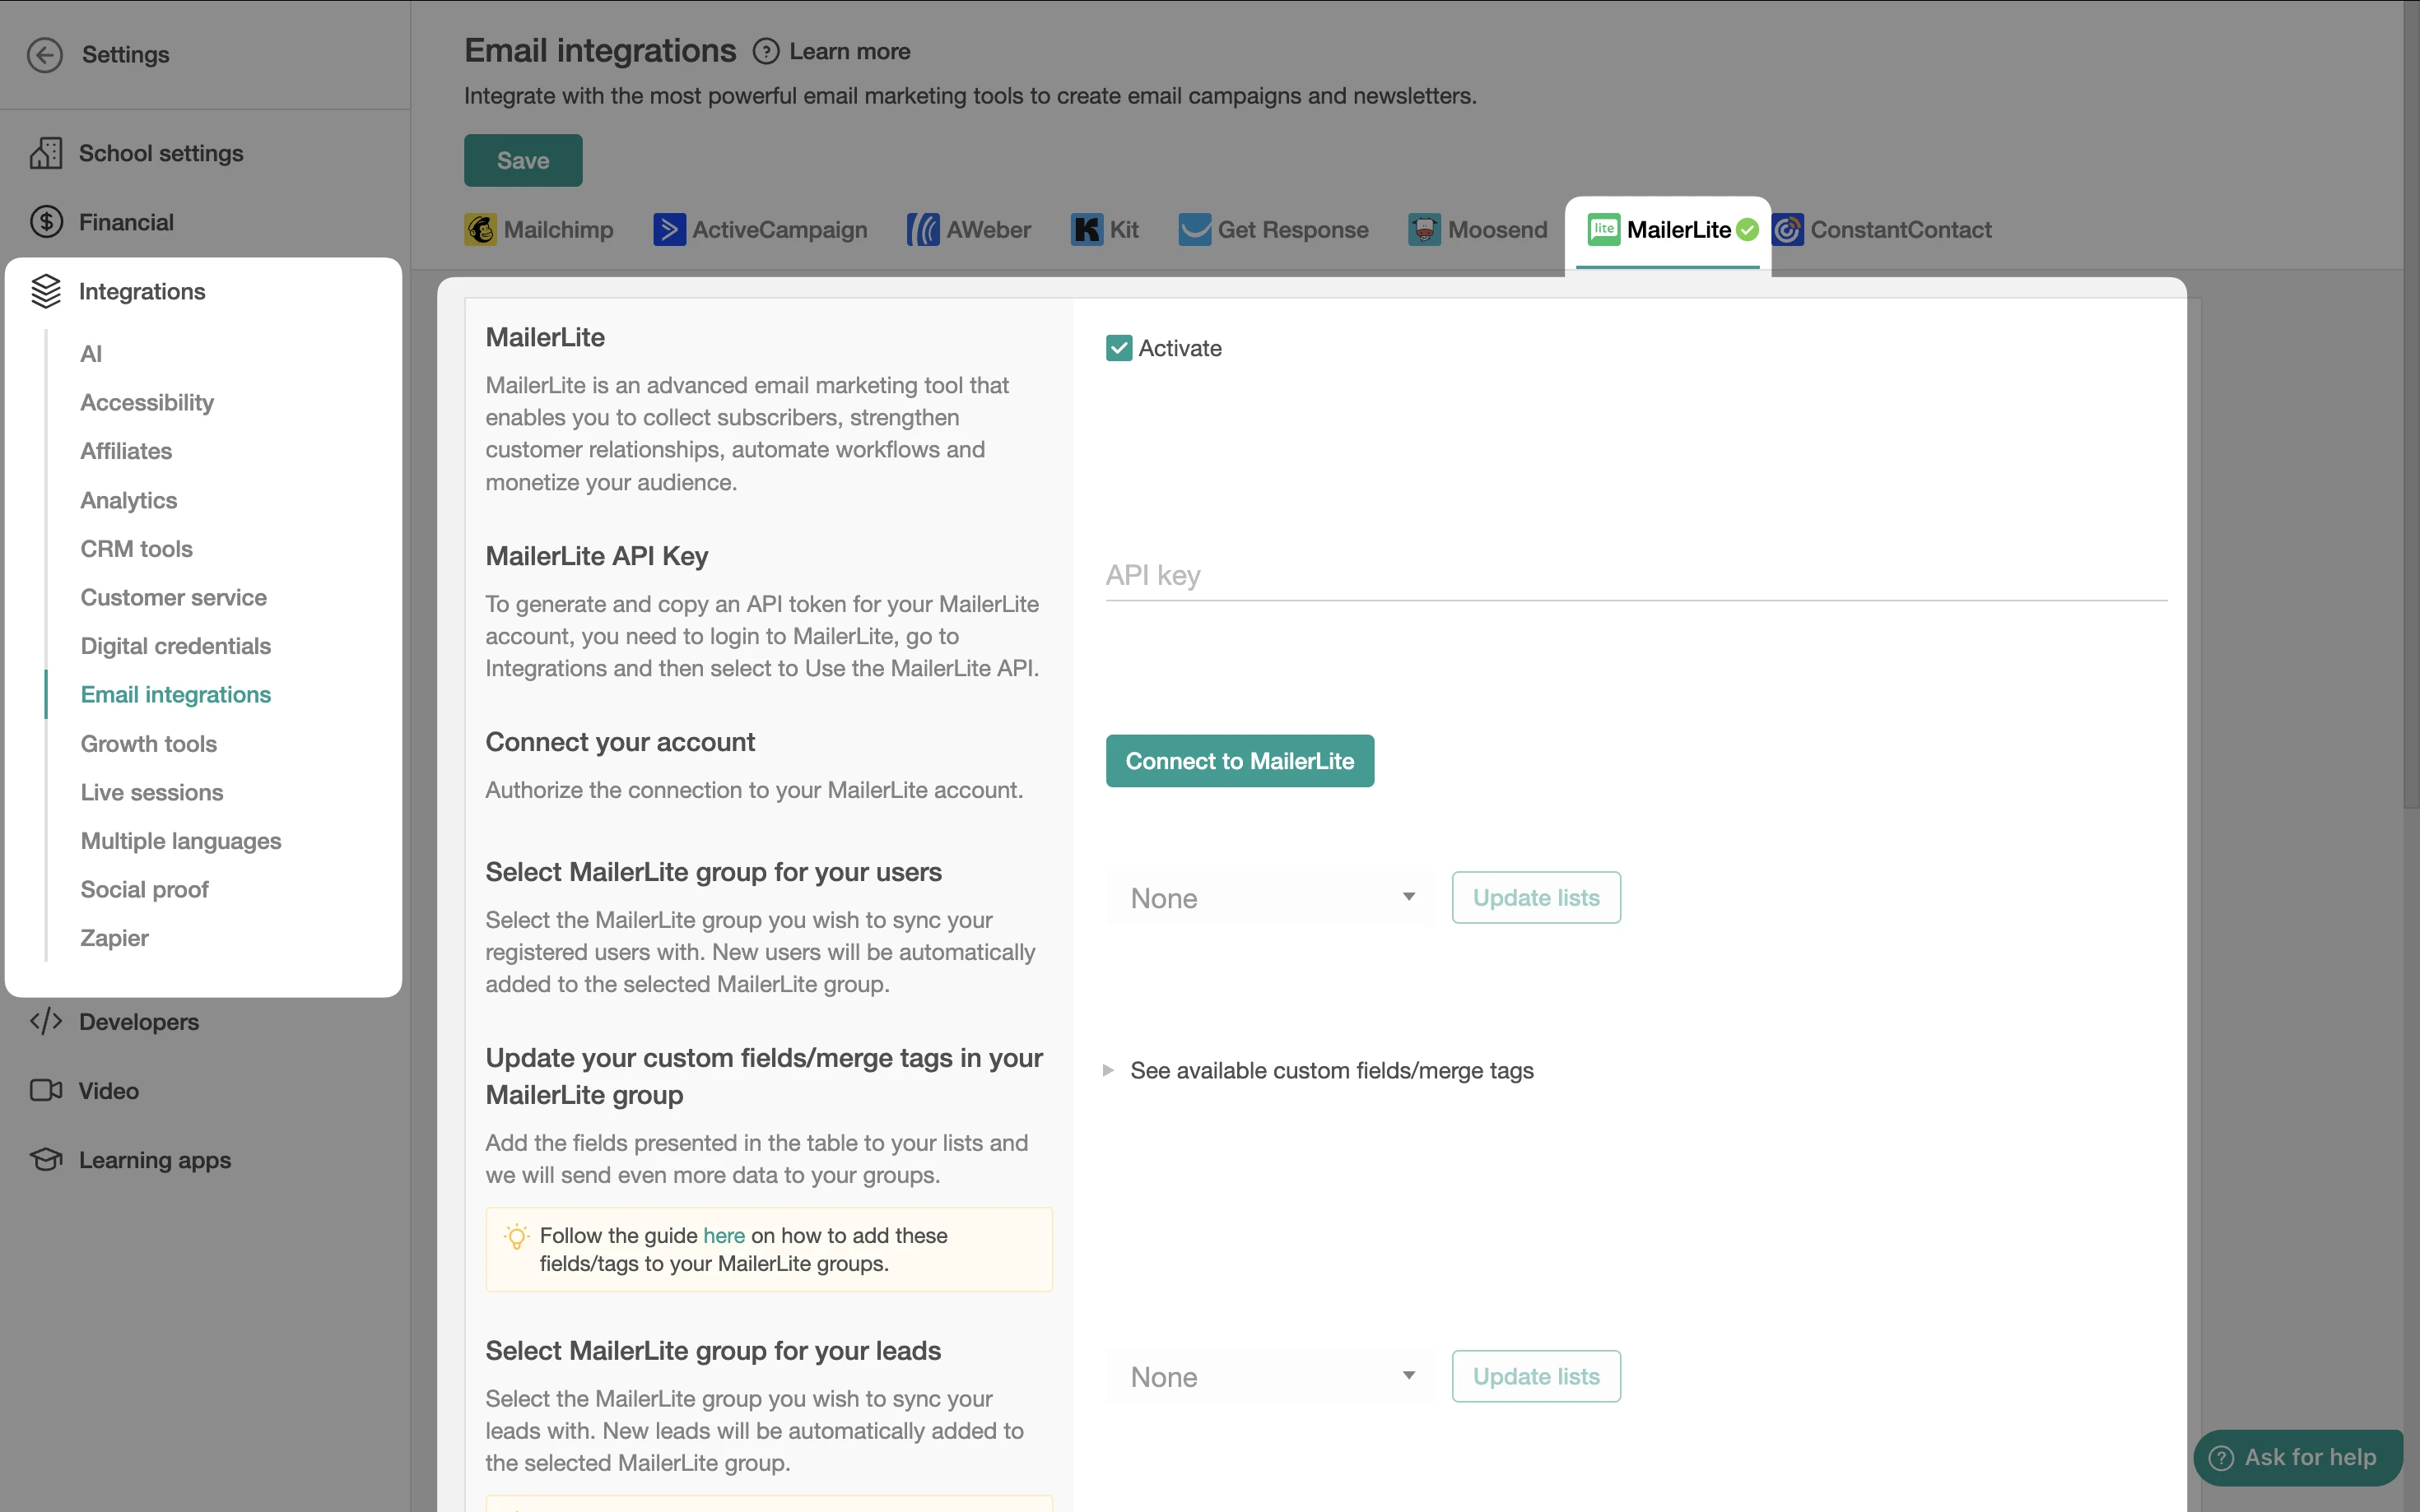Click the Integrations layers icon

(46, 291)
